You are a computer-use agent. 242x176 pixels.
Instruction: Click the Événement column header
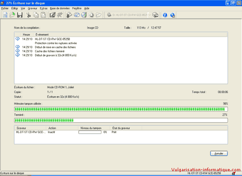pos(42,35)
